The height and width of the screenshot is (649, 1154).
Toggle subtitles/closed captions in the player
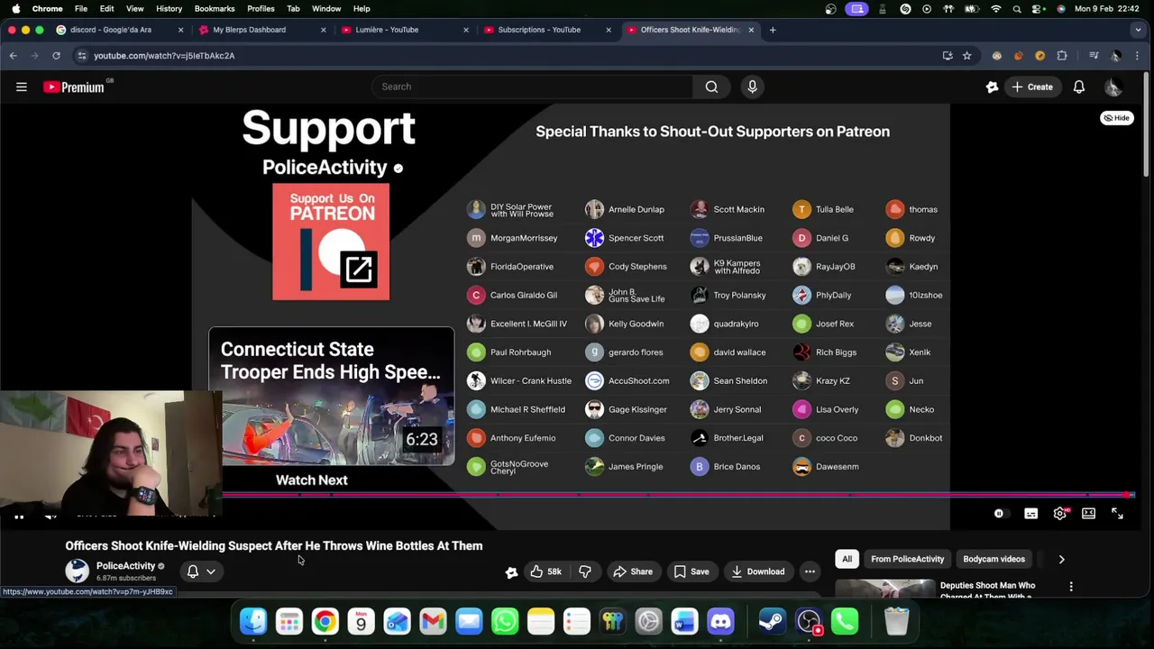pos(1030,514)
